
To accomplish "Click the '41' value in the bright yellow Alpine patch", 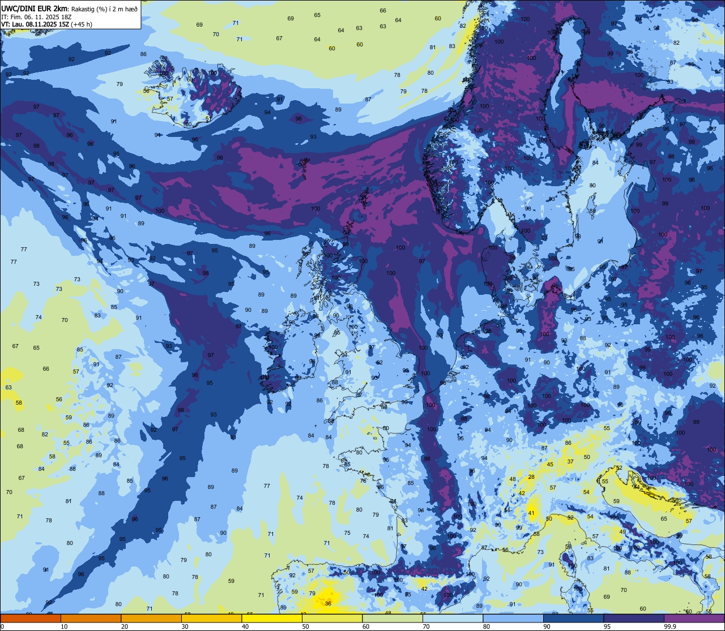I will 531,513.
